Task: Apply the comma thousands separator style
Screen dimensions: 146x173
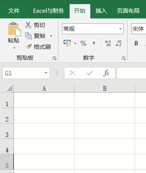Action: coord(94,43)
